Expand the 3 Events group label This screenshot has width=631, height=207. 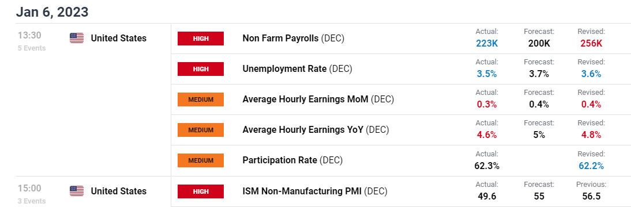tap(32, 201)
